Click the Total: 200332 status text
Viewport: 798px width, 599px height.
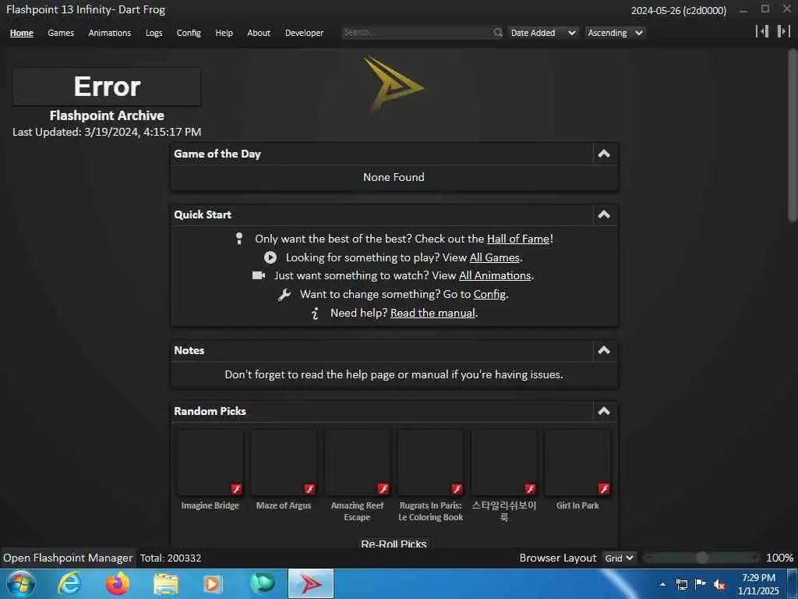(x=171, y=558)
